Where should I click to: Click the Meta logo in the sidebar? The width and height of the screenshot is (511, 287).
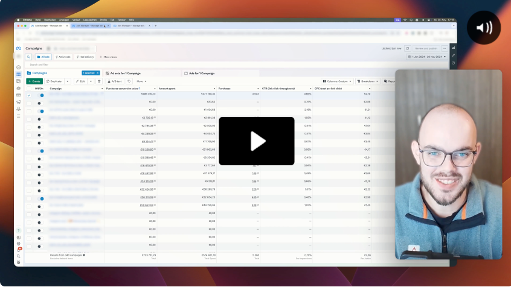(x=19, y=48)
